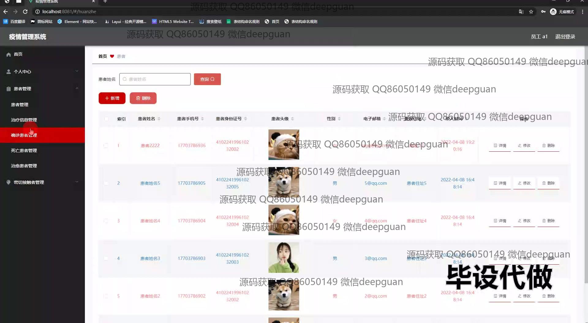Click the 退出登录 link
This screenshot has height=323, width=588.
[x=565, y=37]
